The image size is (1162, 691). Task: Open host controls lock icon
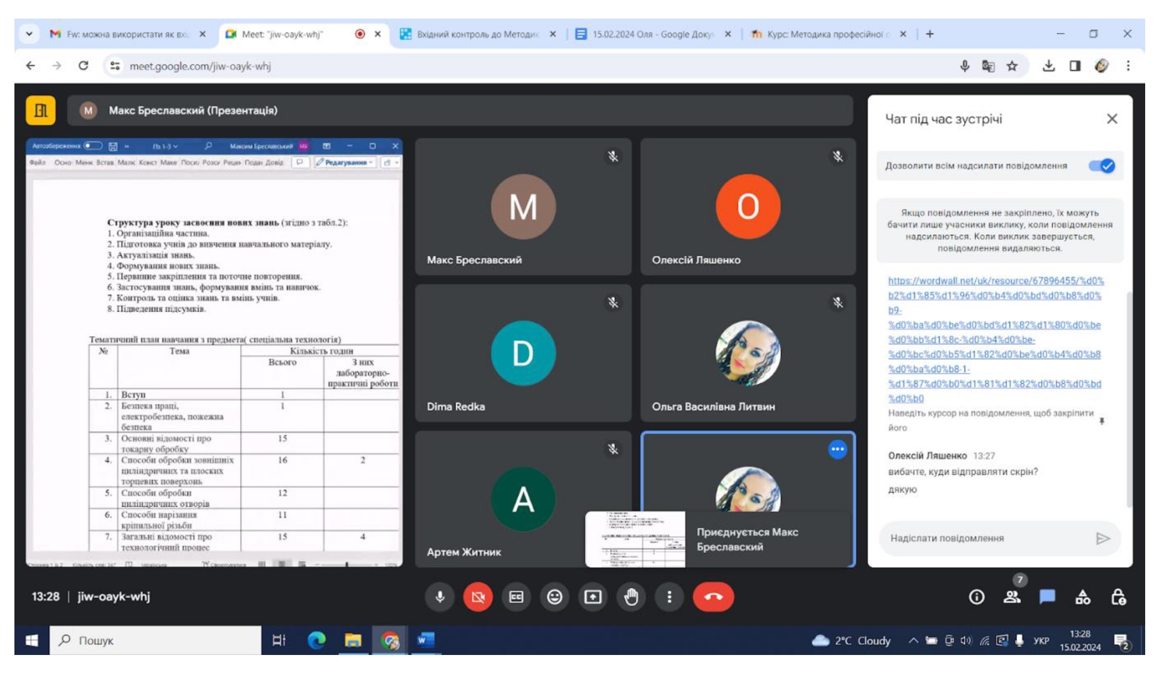click(x=1118, y=597)
